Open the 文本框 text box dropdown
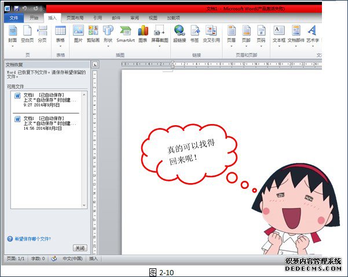 pos(279,35)
